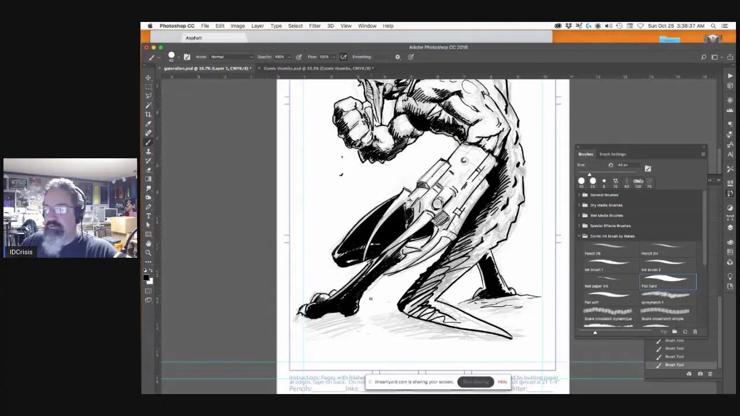Select the Pen tool
Image resolution: width=740 pixels, height=416 pixels.
[x=149, y=207]
